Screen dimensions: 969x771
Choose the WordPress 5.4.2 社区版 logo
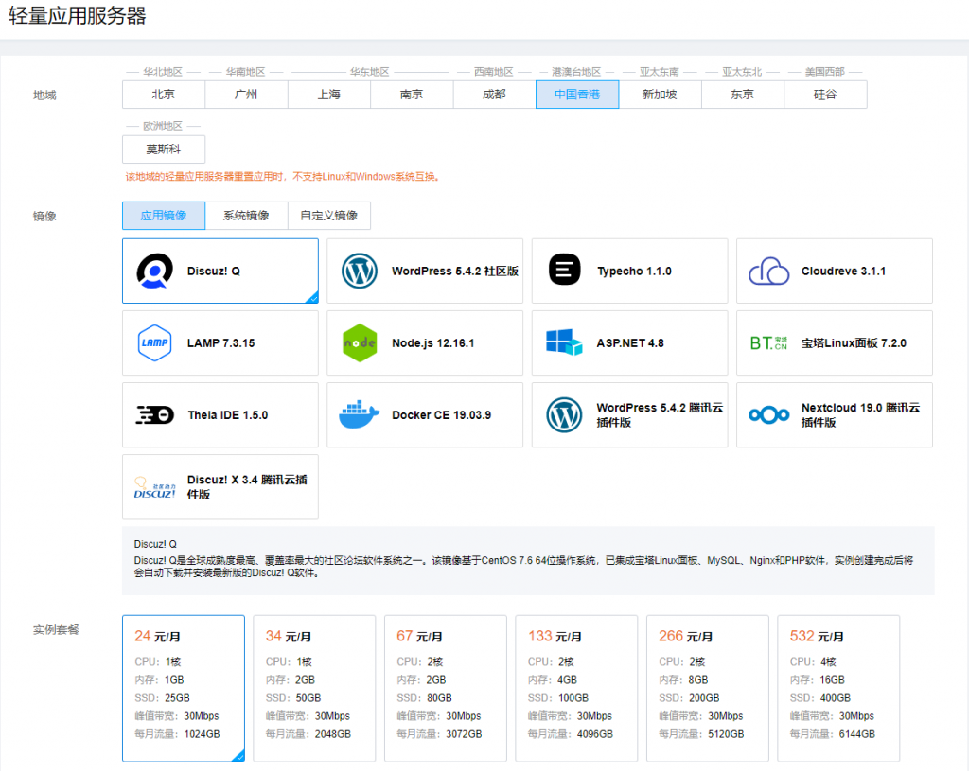click(x=360, y=271)
